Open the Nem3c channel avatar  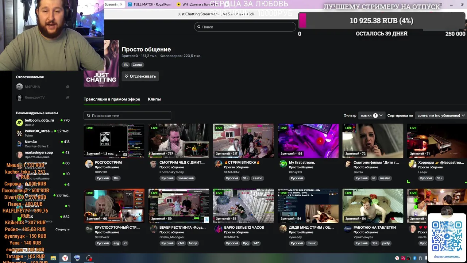[19, 144]
